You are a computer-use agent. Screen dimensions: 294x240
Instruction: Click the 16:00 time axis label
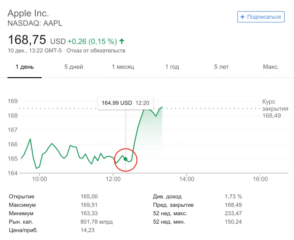[x=260, y=179]
